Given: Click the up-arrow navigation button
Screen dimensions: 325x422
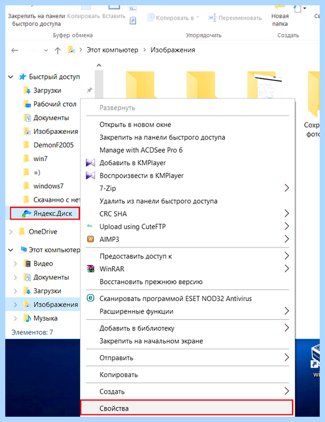Looking at the screenshot, I should point(57,50).
